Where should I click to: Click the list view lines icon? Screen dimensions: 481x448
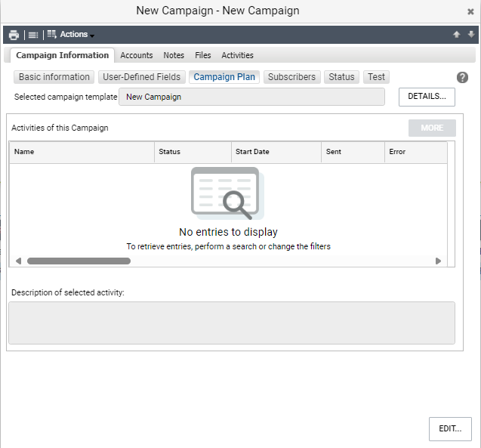[33, 35]
